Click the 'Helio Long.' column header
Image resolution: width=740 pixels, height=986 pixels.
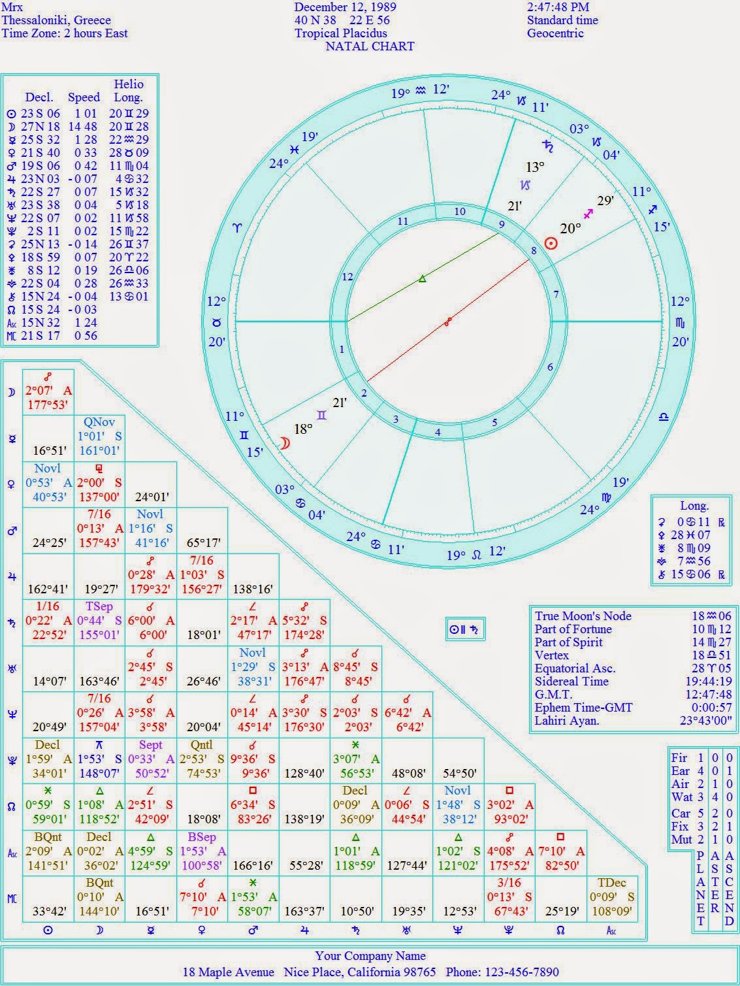(x=128, y=91)
